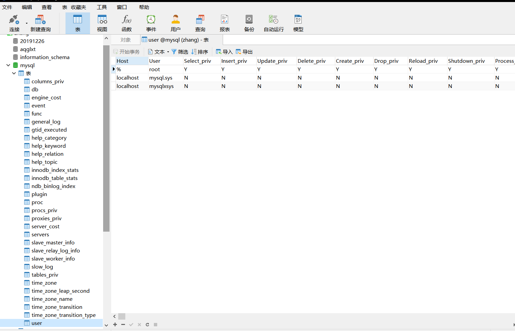Click the sidebar scroll-up arrow
The width and height of the screenshot is (515, 331).
coord(106,38)
